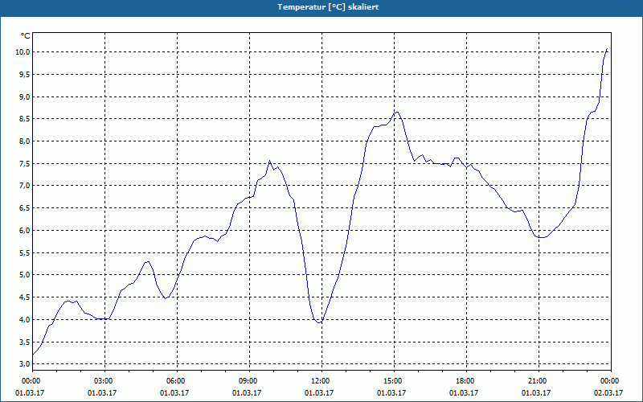Click the 15:00 time label
This screenshot has height=402, width=643.
click(x=394, y=381)
